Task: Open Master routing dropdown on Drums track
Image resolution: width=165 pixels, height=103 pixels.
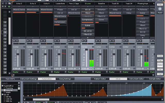Action: [93, 72]
